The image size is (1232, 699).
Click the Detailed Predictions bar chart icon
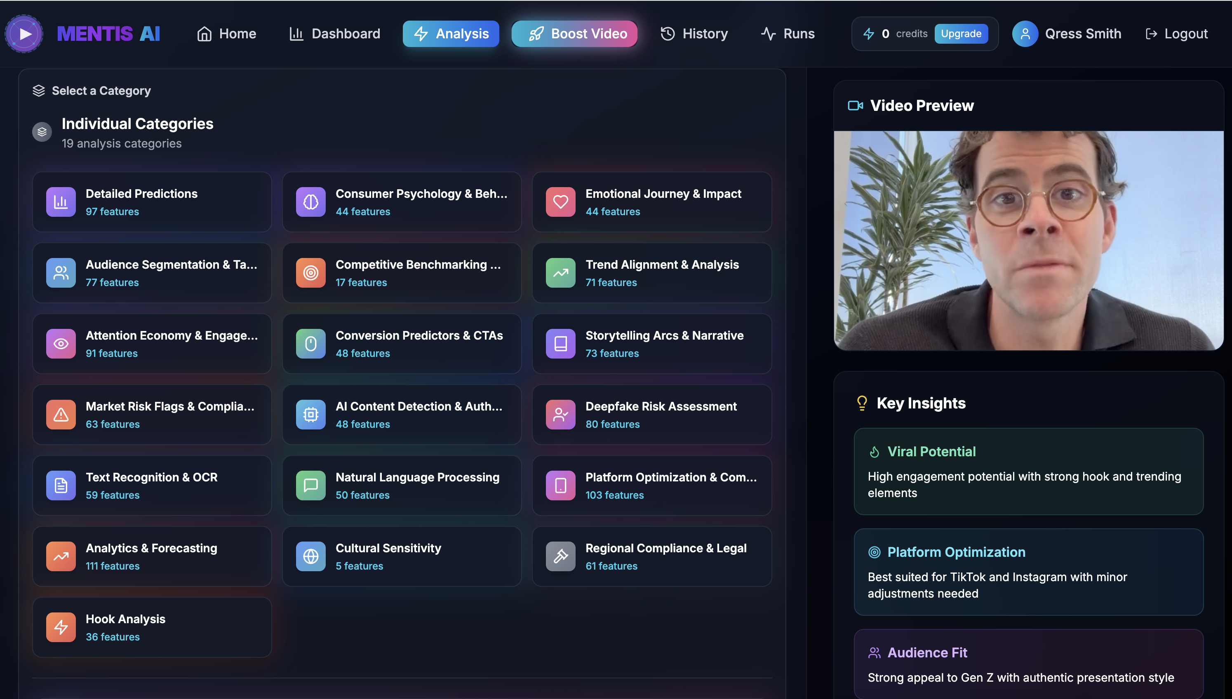point(61,202)
